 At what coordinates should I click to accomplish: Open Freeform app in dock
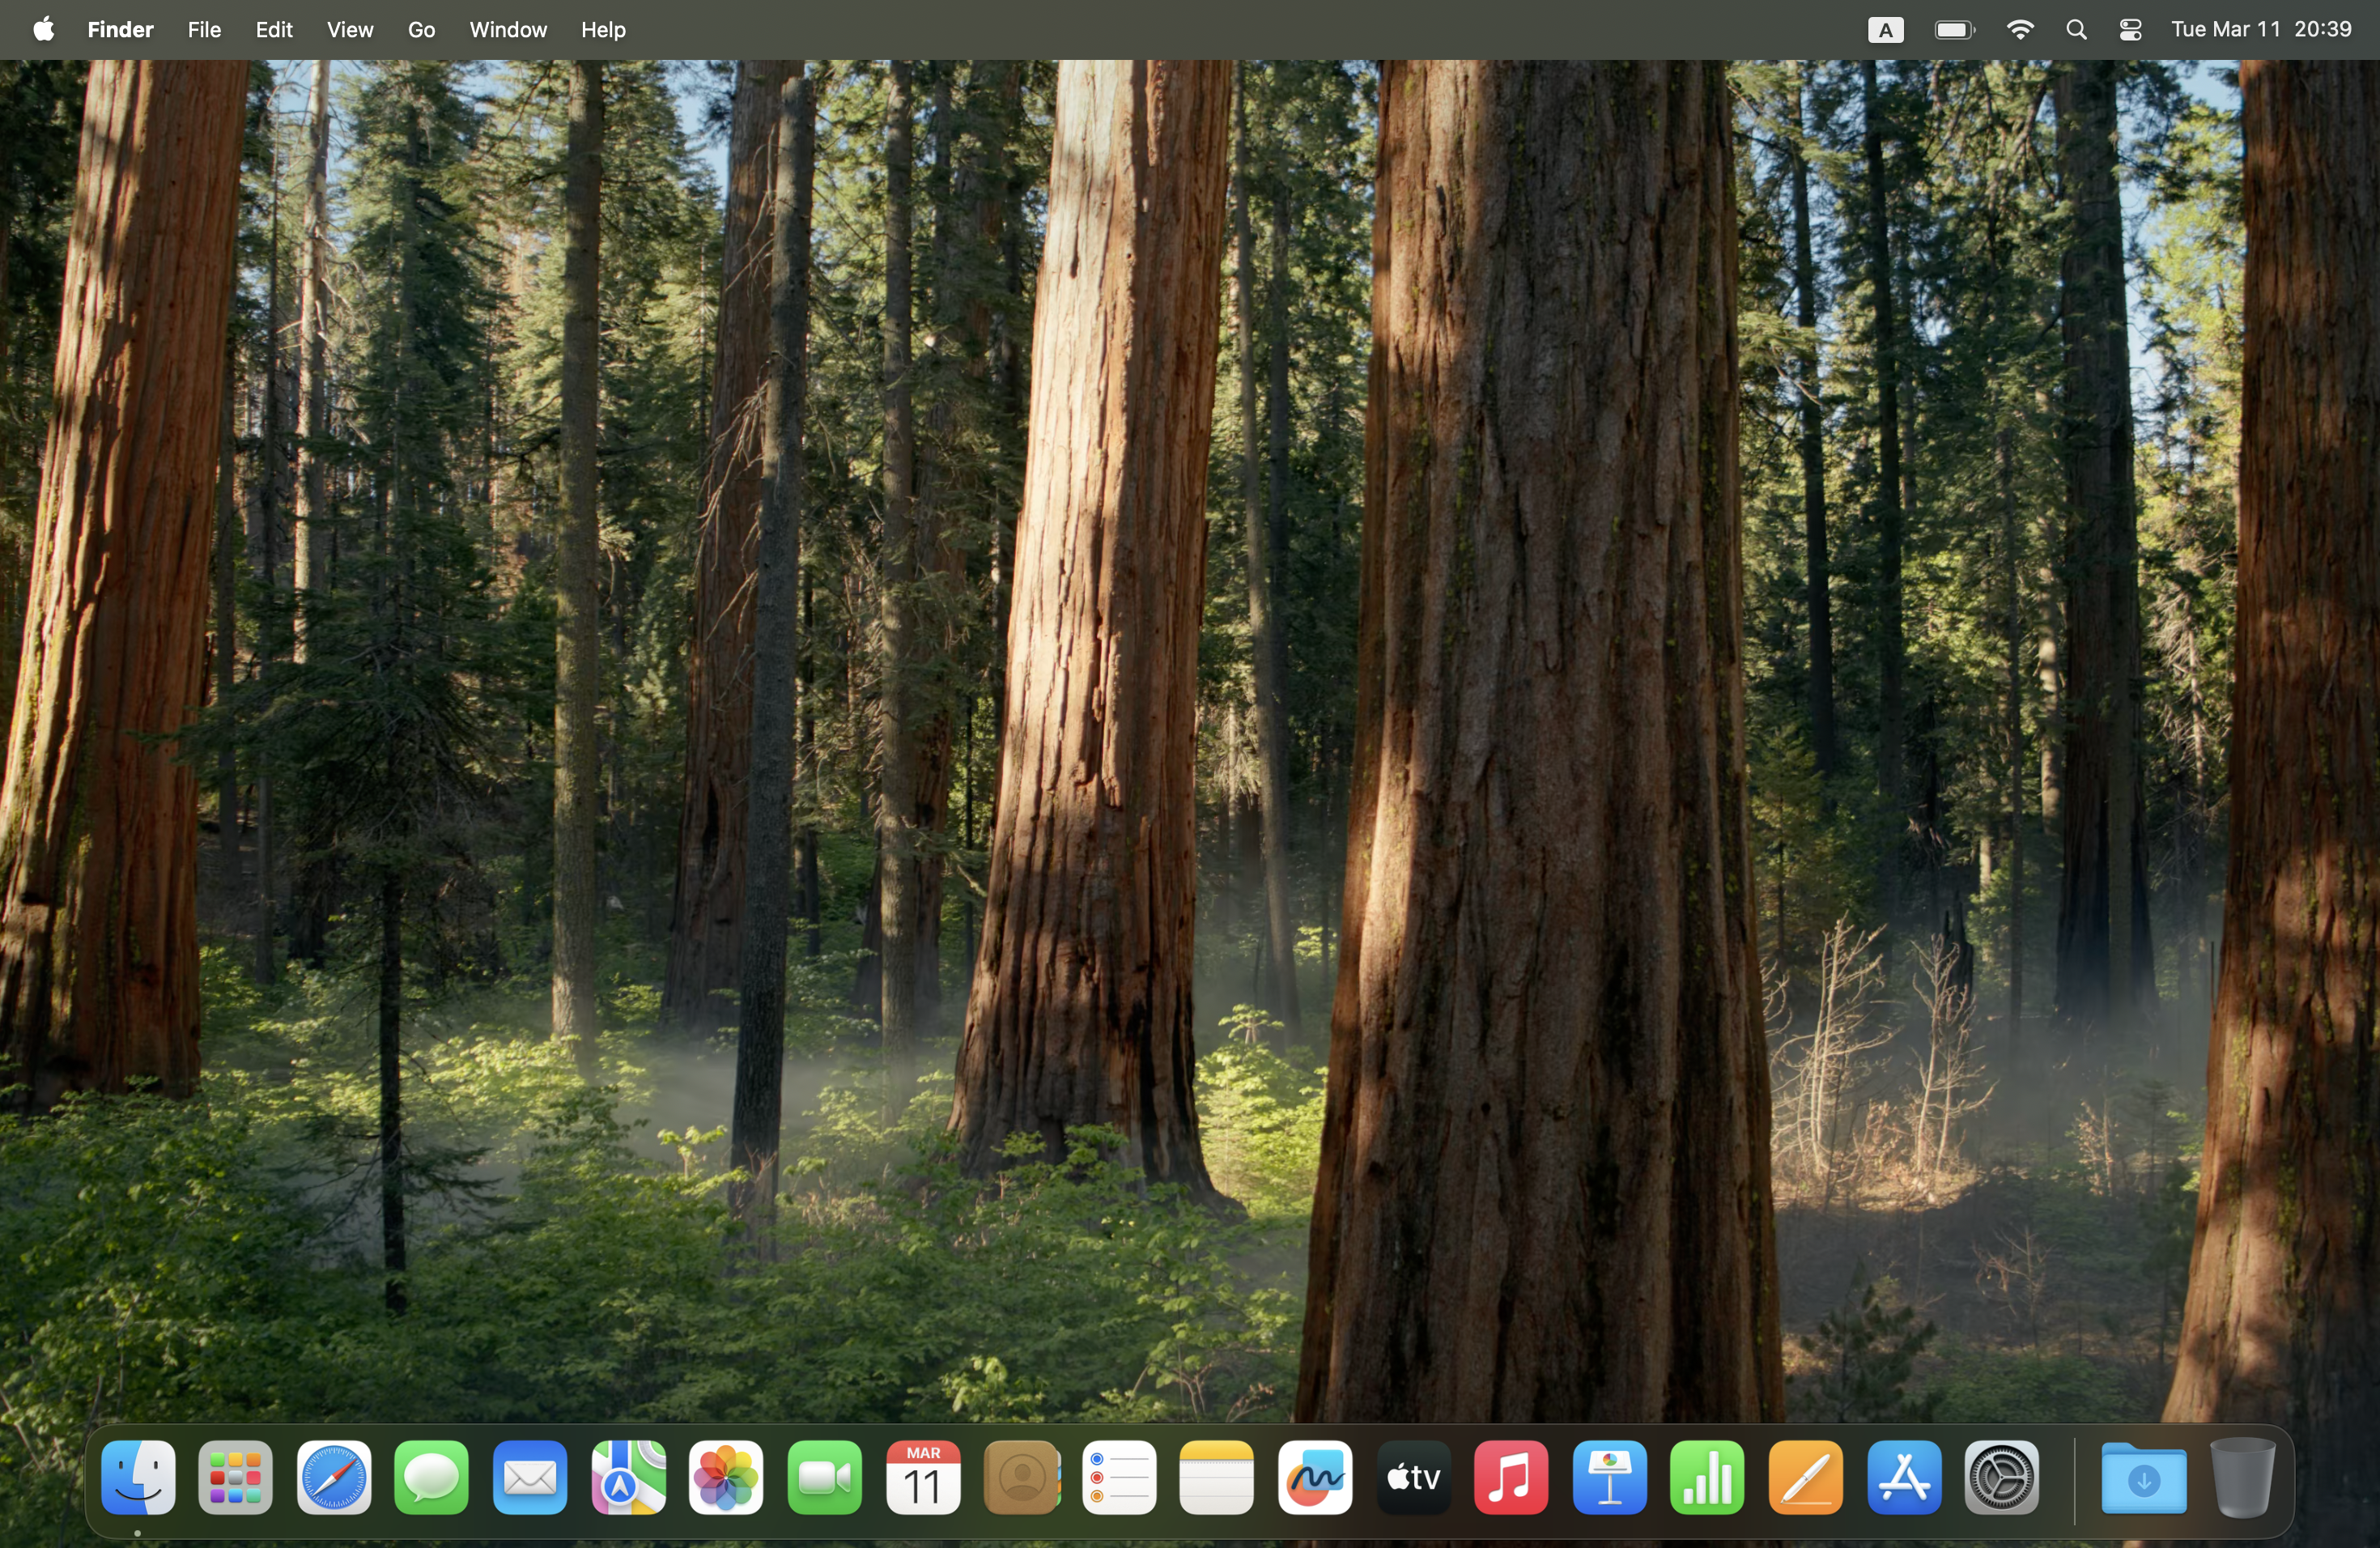click(x=1315, y=1477)
